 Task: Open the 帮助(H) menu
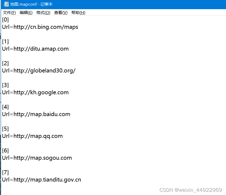pyautogui.click(x=78, y=13)
